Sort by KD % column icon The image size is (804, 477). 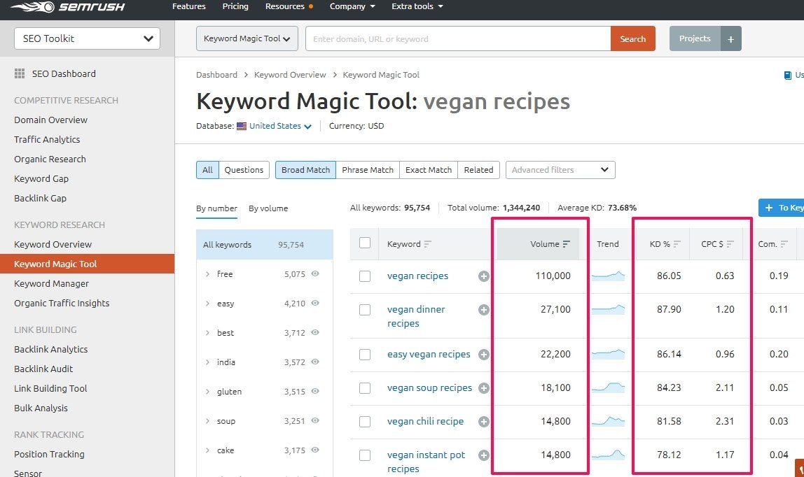click(x=677, y=244)
